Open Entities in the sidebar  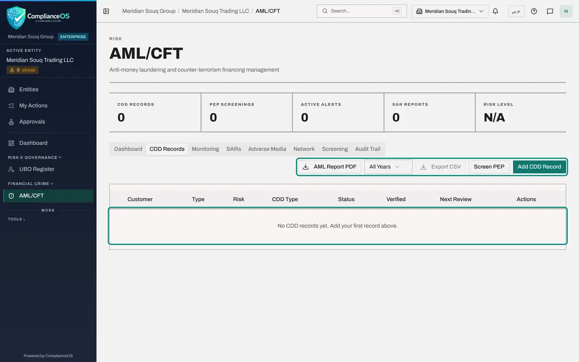point(48,90)
